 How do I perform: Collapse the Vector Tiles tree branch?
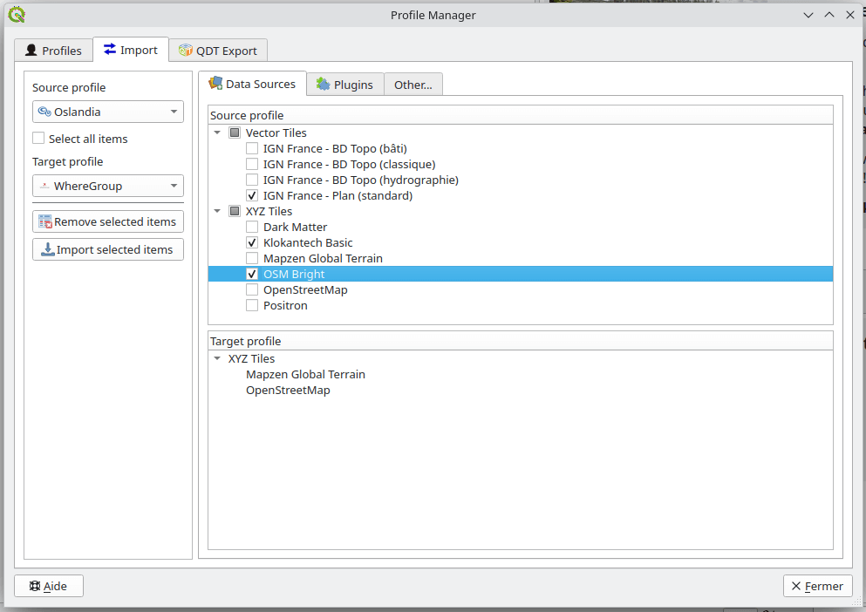click(x=217, y=133)
